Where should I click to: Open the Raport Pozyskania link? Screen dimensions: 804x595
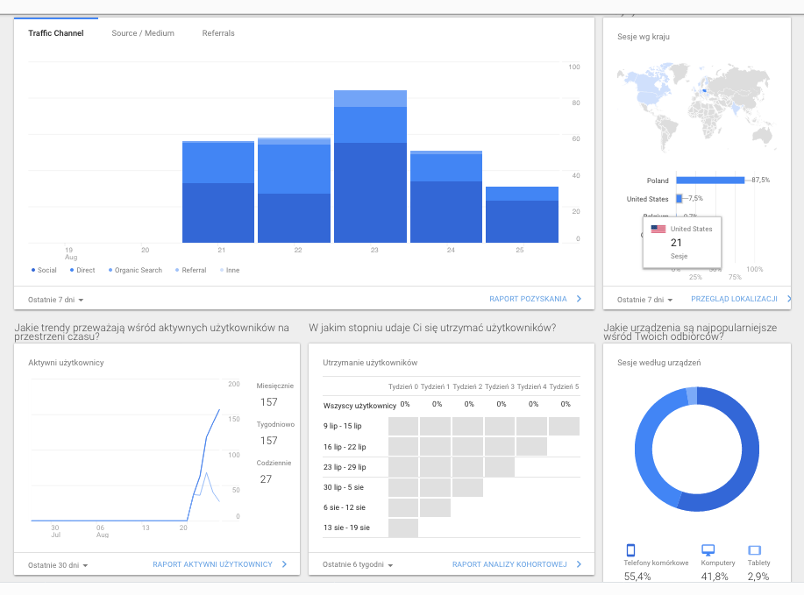pos(528,299)
